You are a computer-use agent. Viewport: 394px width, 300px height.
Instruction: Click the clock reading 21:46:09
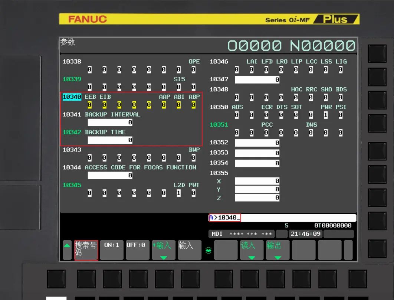pos(306,234)
